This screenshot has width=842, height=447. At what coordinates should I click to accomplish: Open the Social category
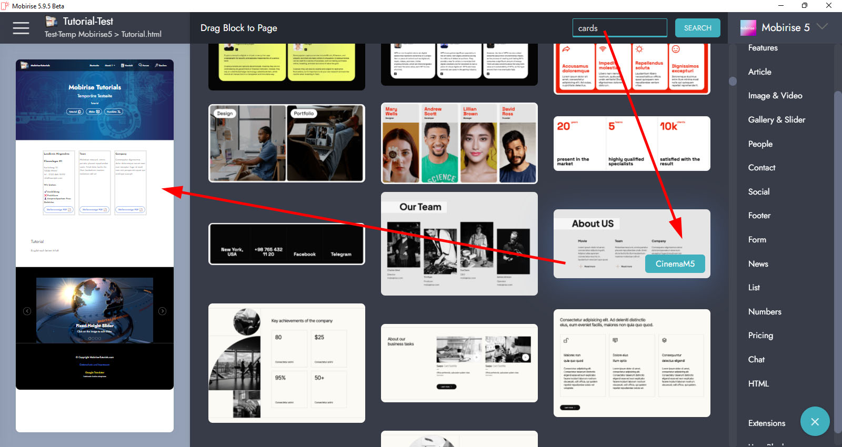click(759, 191)
